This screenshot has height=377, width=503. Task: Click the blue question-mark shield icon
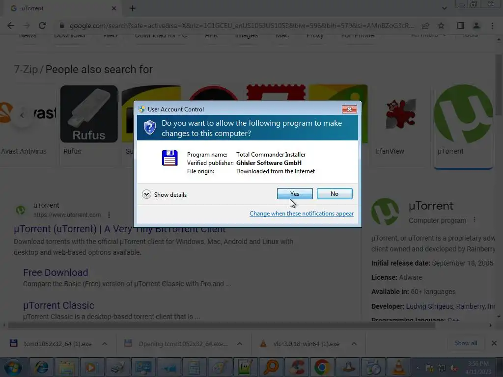tap(149, 128)
